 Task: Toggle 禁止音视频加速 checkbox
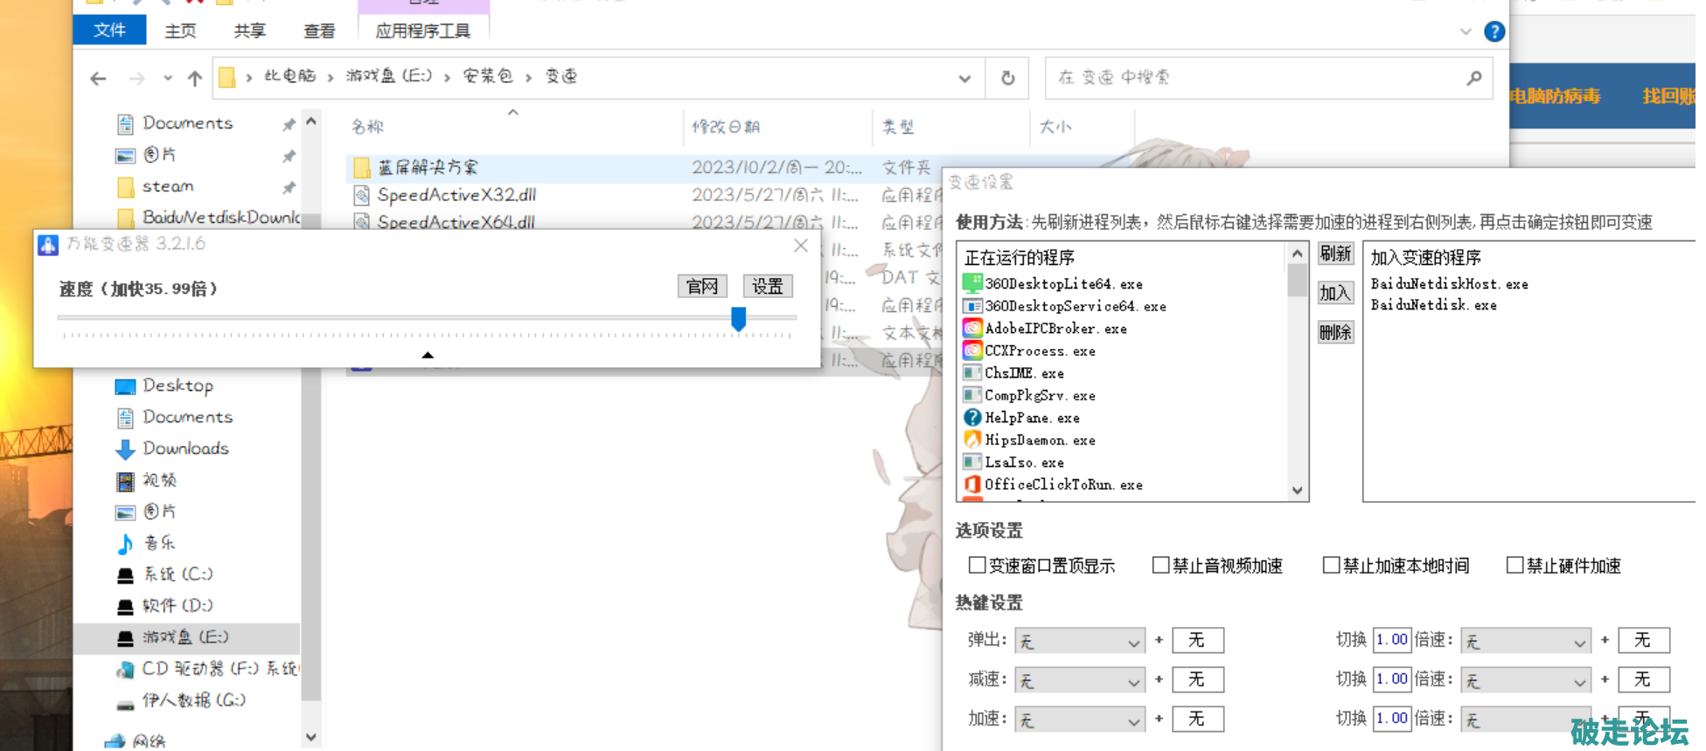pos(1160,566)
